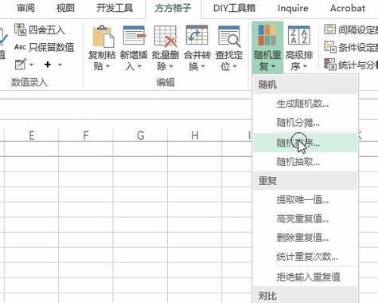Click the 查找定位 search icon
Viewport: 378px width, 303px height.
coord(229,36)
